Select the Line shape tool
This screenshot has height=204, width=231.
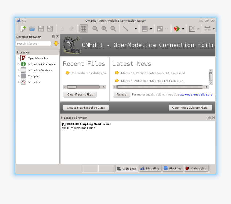pos(125,29)
